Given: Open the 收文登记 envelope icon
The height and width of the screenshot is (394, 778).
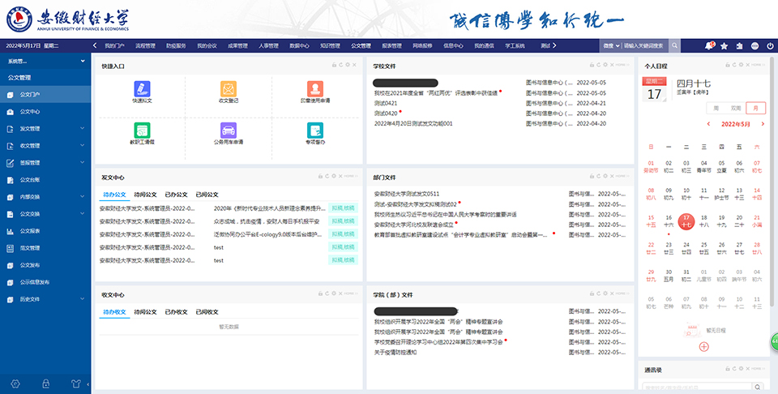Looking at the screenshot, I should tap(229, 89).
